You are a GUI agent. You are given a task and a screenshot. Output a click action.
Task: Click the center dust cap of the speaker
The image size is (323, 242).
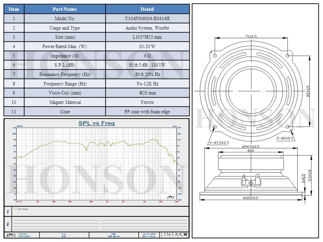tap(251, 91)
